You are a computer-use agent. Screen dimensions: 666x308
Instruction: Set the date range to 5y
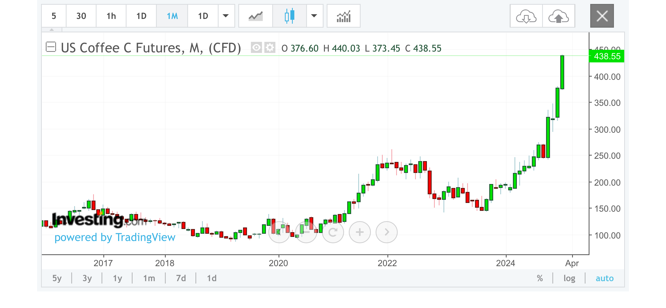point(57,278)
